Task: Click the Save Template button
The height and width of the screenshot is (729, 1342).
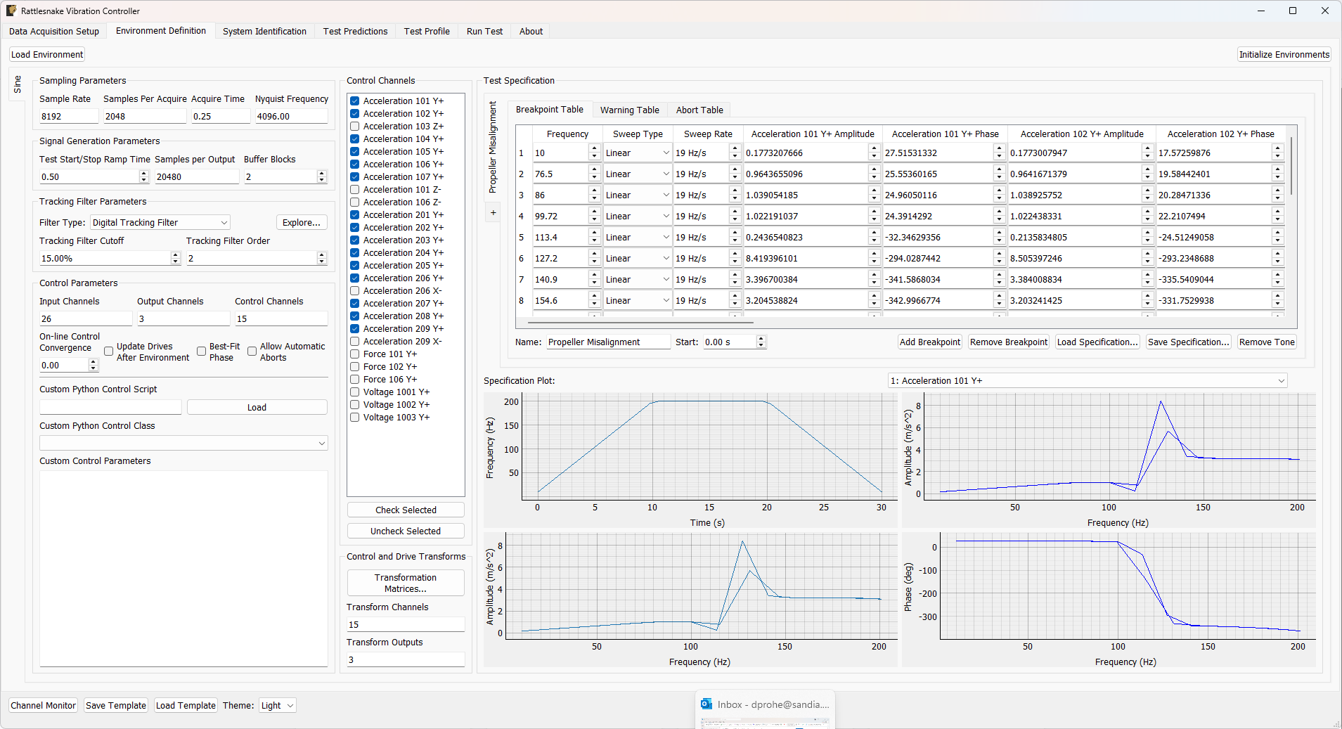Action: [116, 705]
